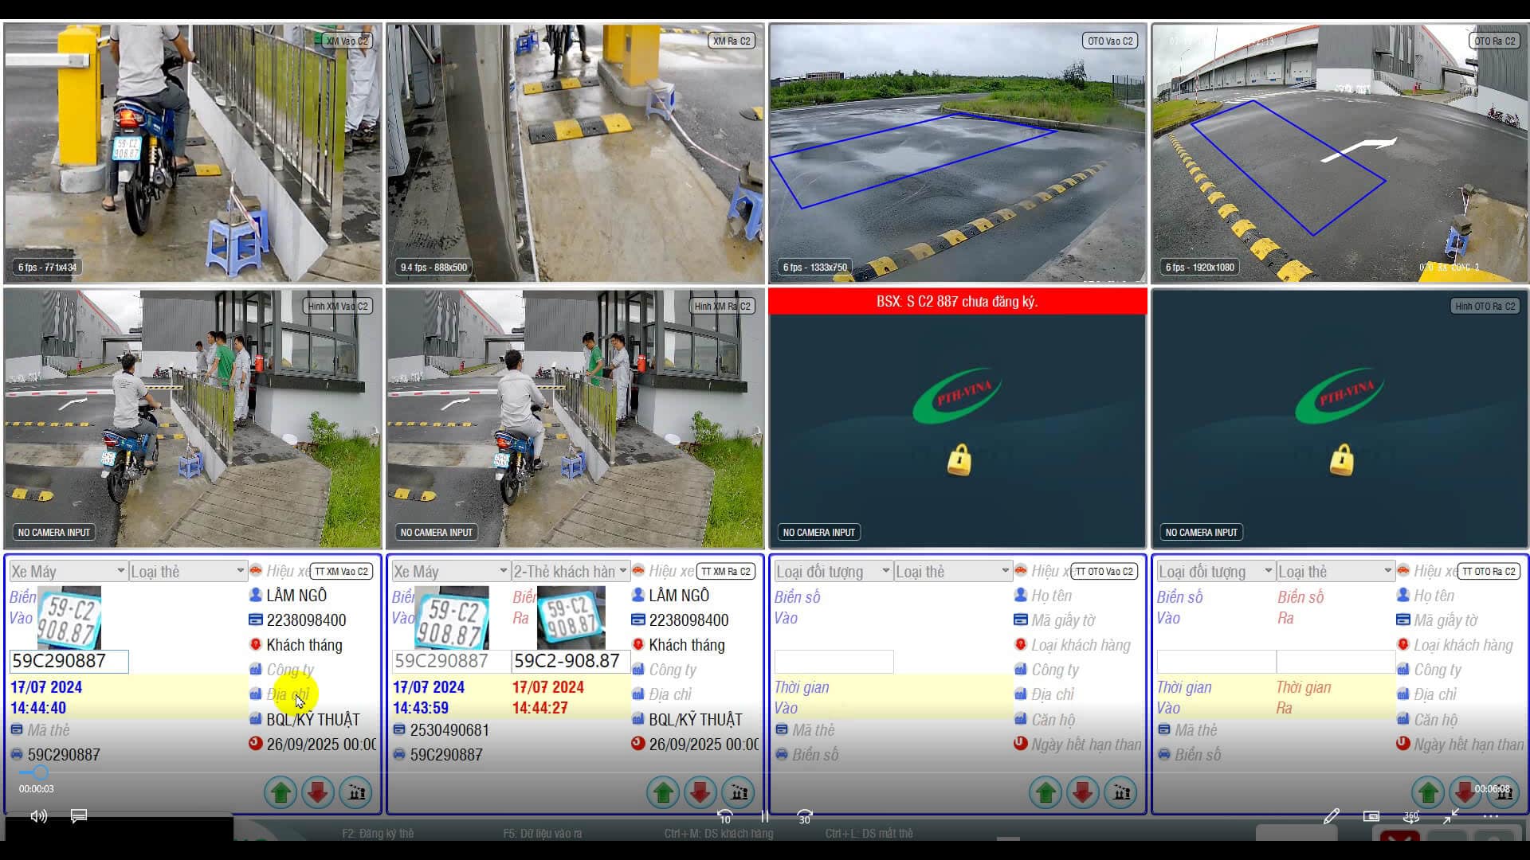The width and height of the screenshot is (1530, 860).
Task: Click plate number field showing 59C290887
Action: pos(69,661)
